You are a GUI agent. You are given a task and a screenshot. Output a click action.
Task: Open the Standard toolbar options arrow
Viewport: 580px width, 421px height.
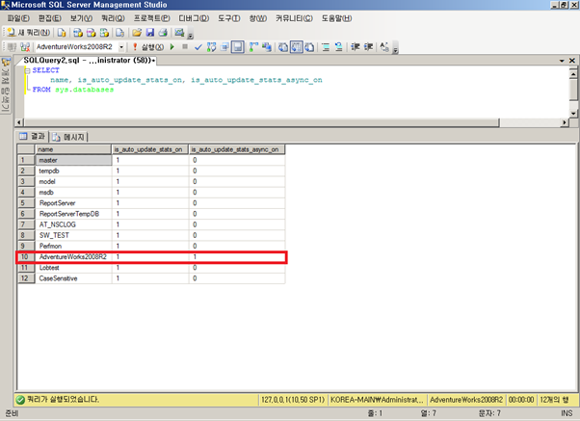(x=191, y=36)
